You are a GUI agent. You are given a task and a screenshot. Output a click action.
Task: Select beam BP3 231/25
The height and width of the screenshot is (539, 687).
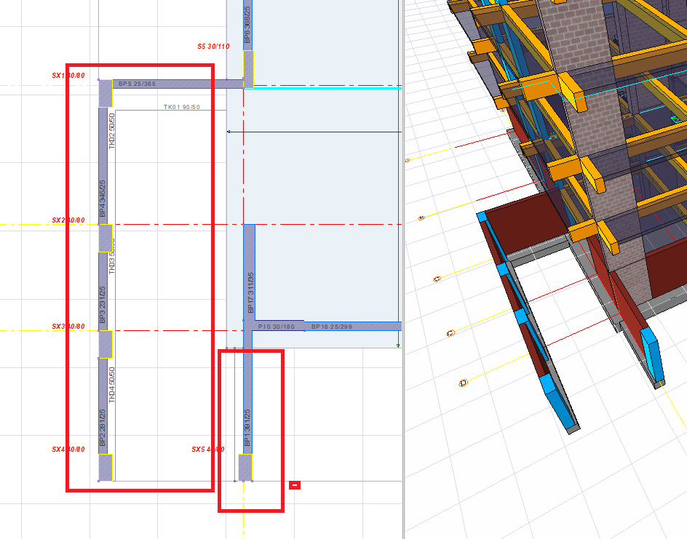(103, 308)
